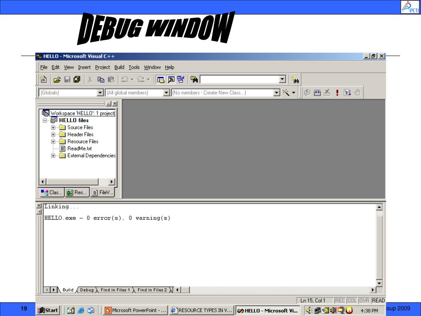Click the Cut scissors icon

coord(90,79)
